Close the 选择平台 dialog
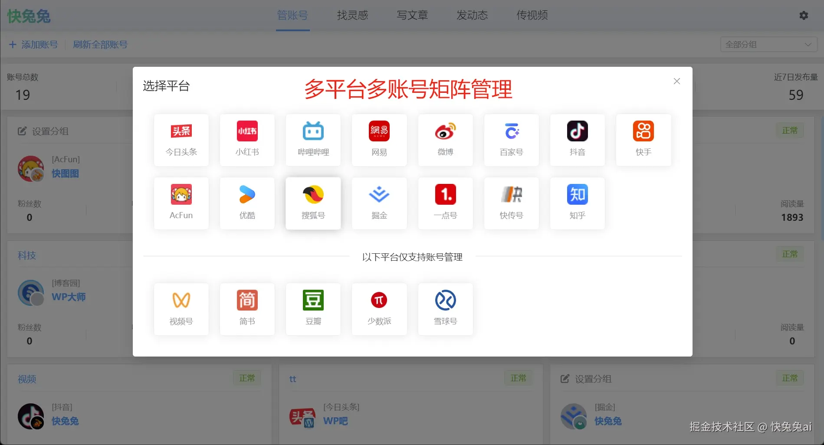This screenshot has width=824, height=445. pyautogui.click(x=676, y=81)
